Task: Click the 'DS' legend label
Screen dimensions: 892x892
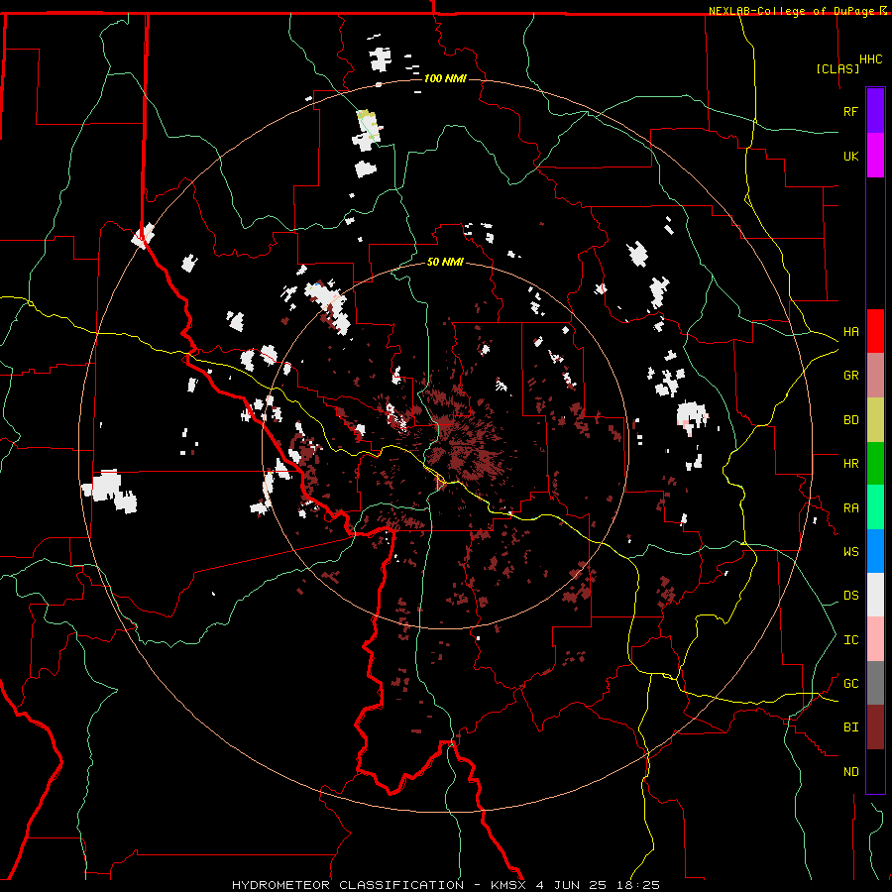Action: [x=850, y=596]
